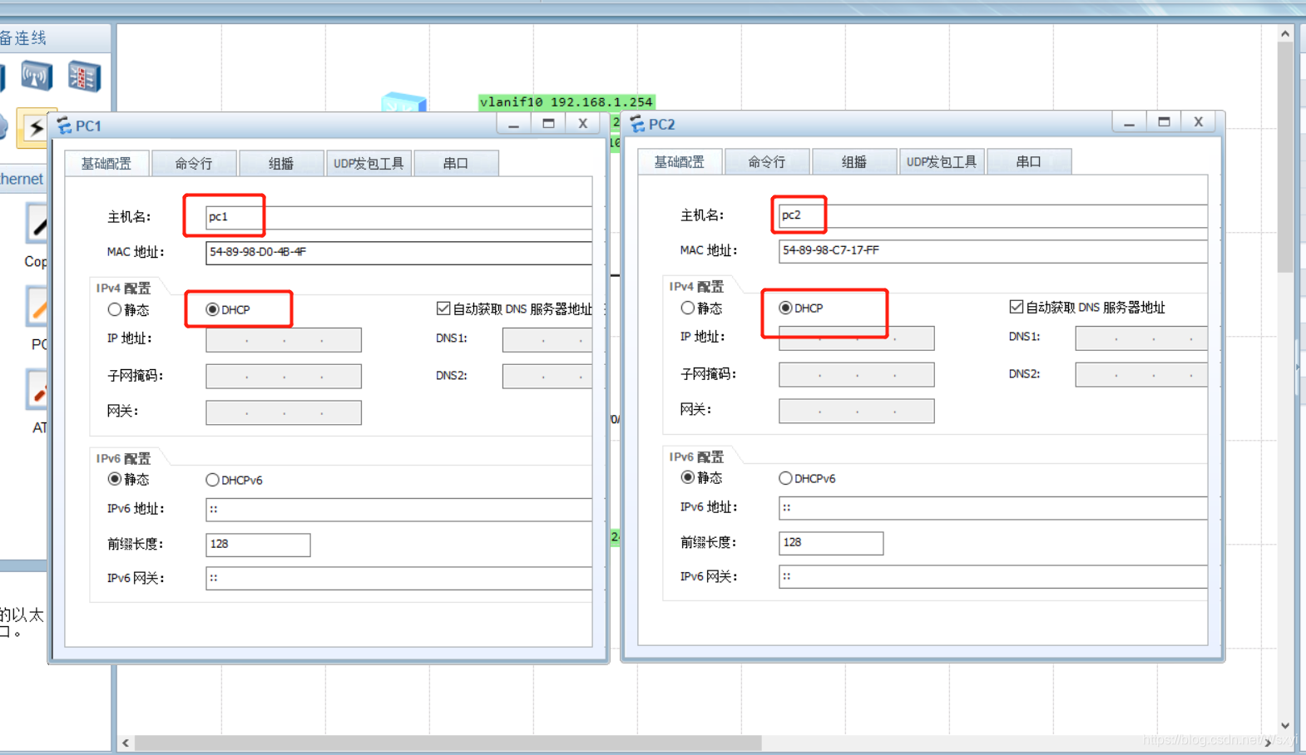1306x755 pixels.
Task: Open 基础配置 tab in PC1 window
Action: (x=106, y=163)
